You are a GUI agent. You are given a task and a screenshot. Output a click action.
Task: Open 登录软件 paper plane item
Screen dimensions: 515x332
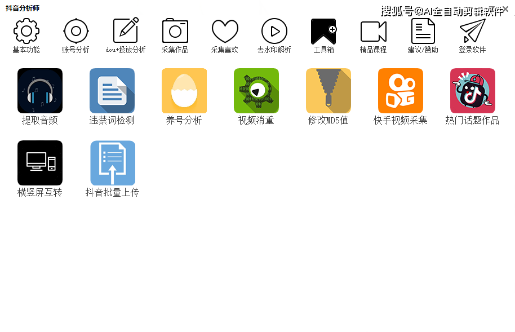[x=472, y=36]
